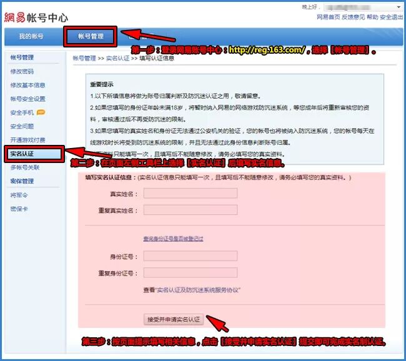Open the 帮助 link
This screenshot has height=361, width=406.
(372, 17)
